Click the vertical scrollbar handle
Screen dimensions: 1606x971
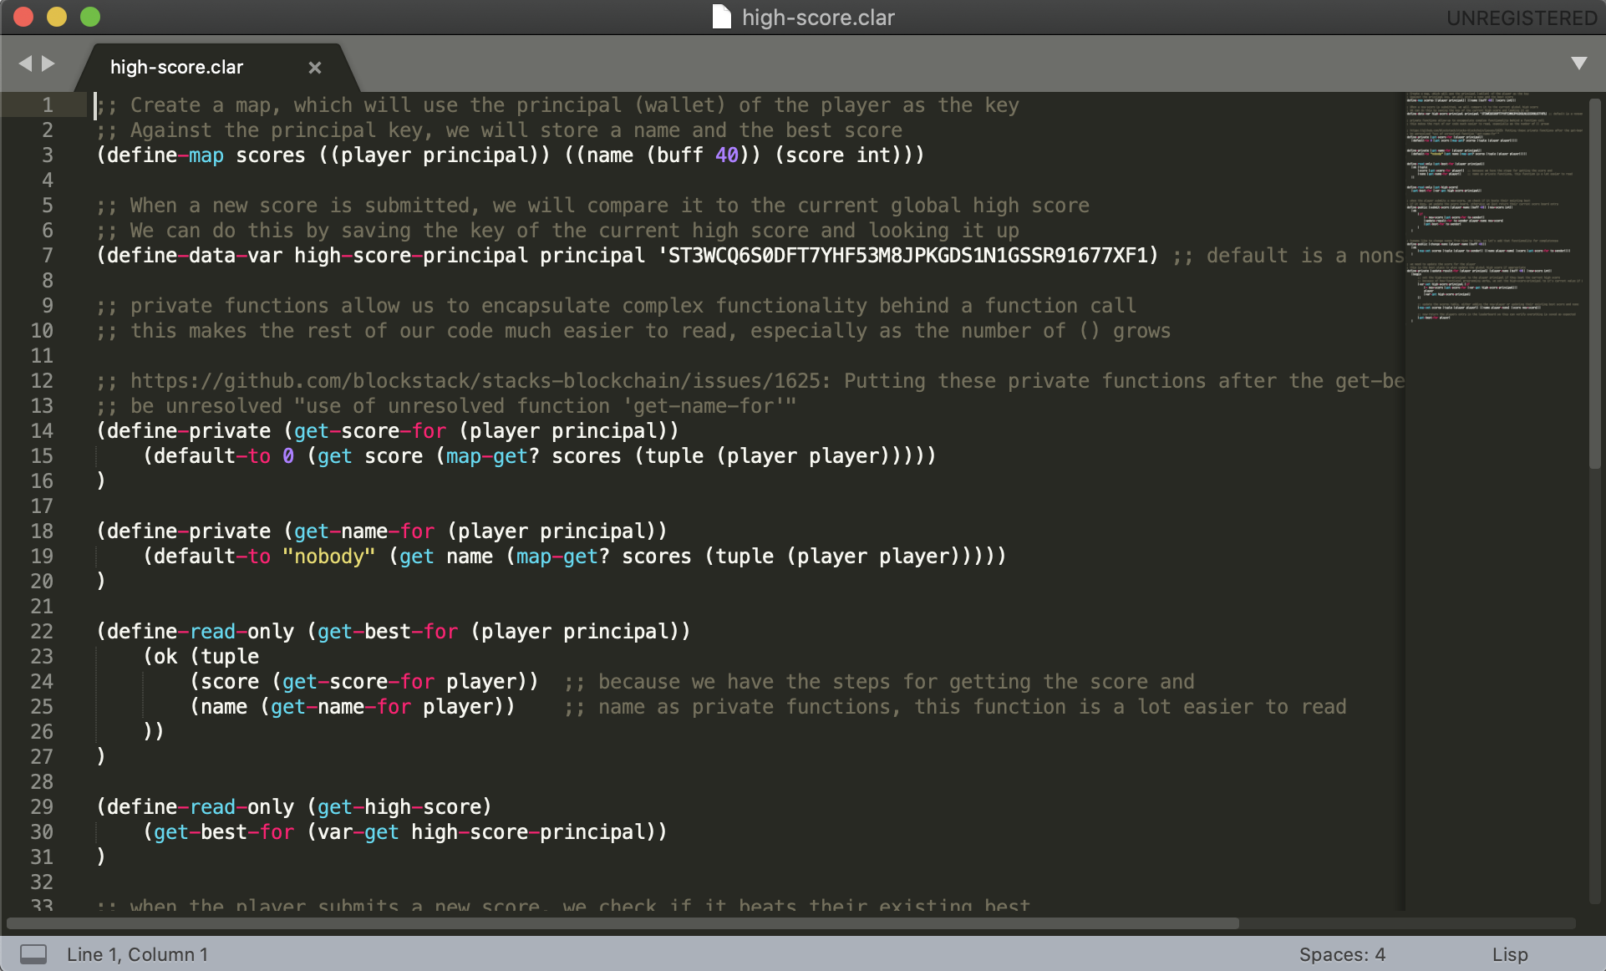[1594, 282]
